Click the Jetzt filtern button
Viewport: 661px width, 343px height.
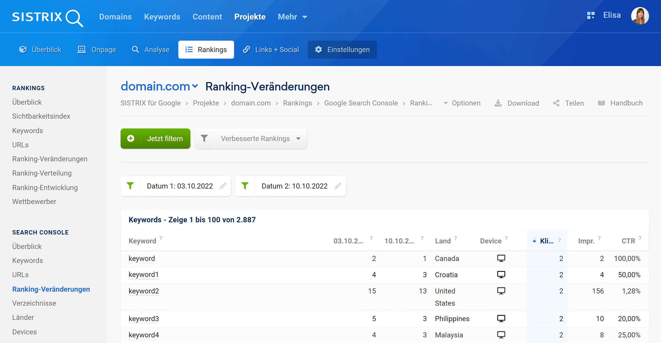[x=156, y=138]
